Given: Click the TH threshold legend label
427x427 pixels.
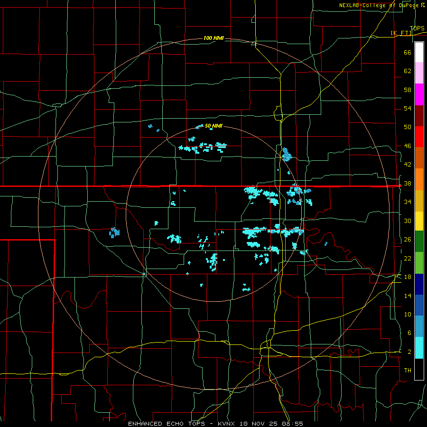Looking at the screenshot, I should pos(408,371).
